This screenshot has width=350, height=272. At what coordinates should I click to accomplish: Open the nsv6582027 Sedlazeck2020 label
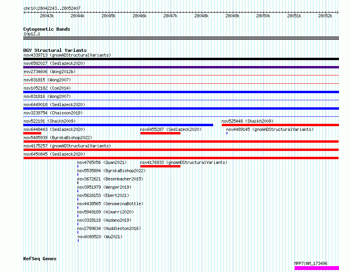[x=54, y=63]
